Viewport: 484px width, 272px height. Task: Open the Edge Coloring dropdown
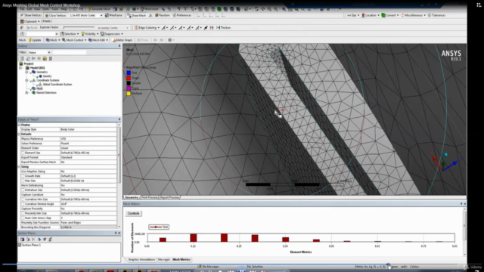(x=147, y=28)
